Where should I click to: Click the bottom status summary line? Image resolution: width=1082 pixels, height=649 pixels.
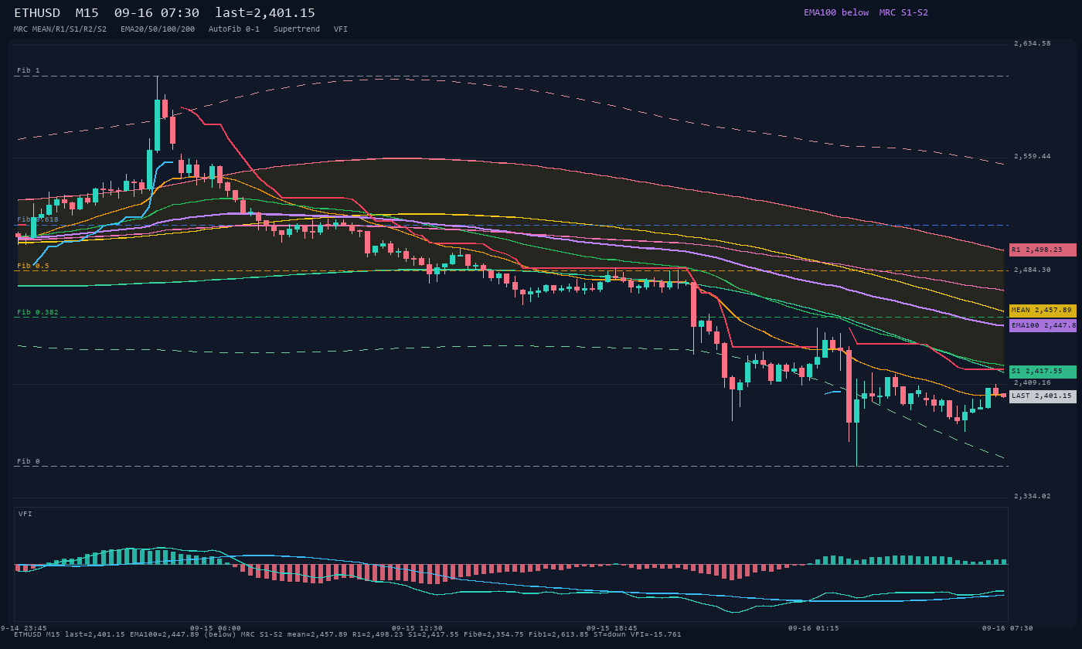[348, 634]
